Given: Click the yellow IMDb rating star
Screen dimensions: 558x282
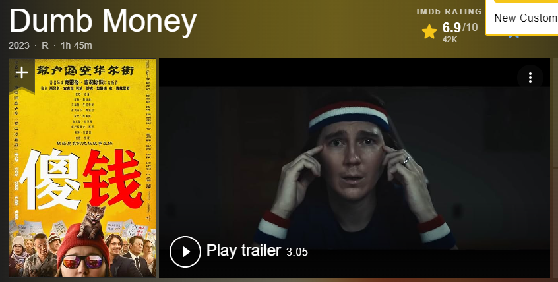Looking at the screenshot, I should tap(429, 32).
